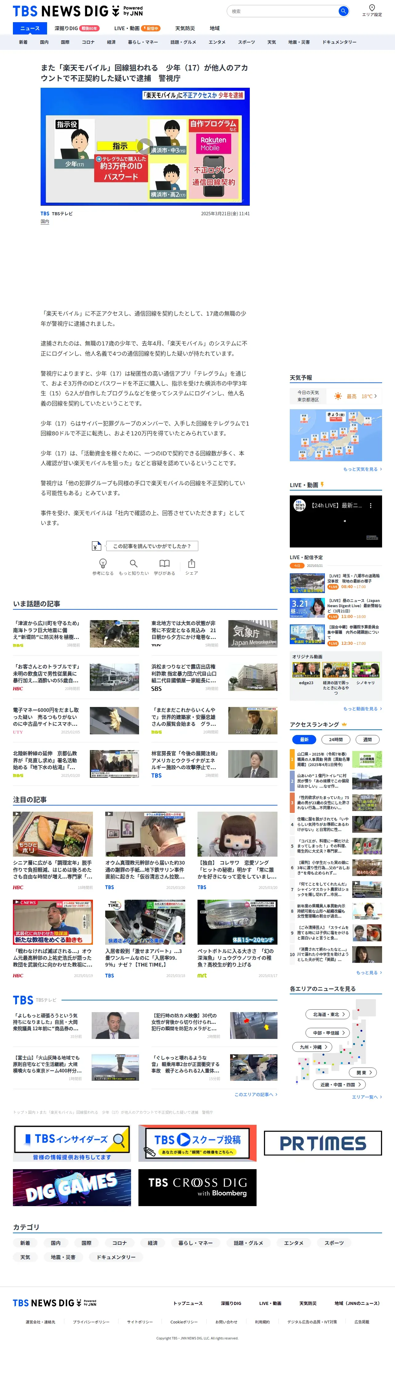Open the 広告掲載 footer link
The image size is (395, 1381).
pos(362,1322)
